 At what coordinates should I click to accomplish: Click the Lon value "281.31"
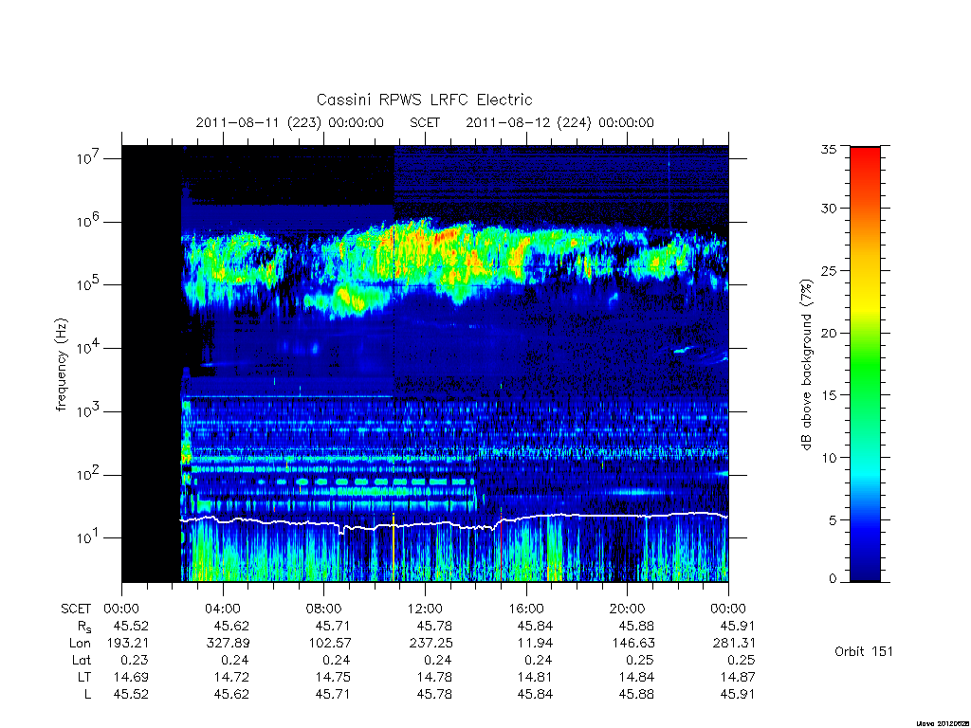[x=734, y=644]
